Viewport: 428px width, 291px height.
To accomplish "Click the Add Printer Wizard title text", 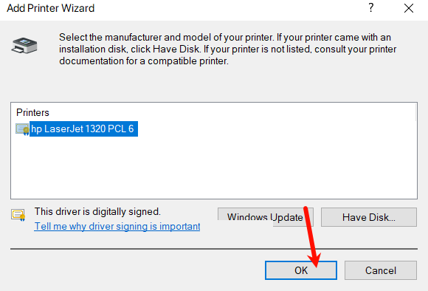I will click(x=50, y=8).
